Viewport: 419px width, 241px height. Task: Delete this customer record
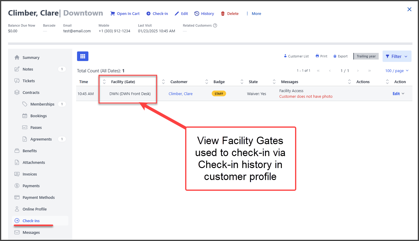[229, 13]
